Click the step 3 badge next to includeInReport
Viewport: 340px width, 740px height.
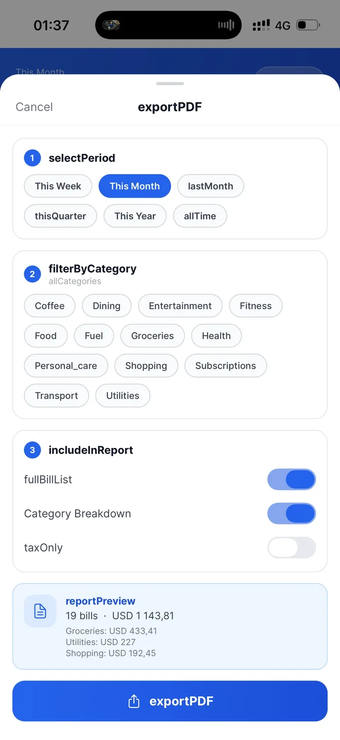(x=32, y=450)
